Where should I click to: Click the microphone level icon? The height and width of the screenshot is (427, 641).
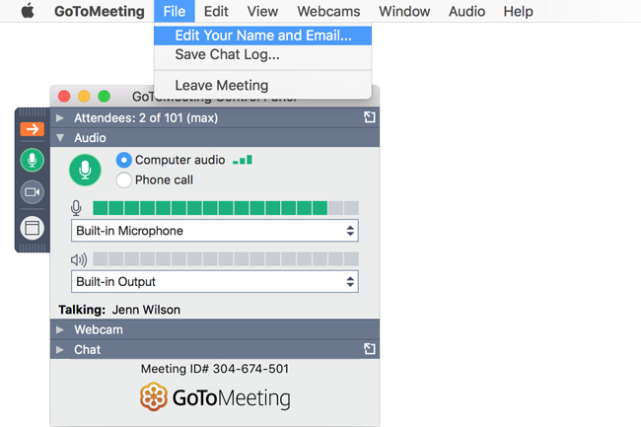(76, 208)
